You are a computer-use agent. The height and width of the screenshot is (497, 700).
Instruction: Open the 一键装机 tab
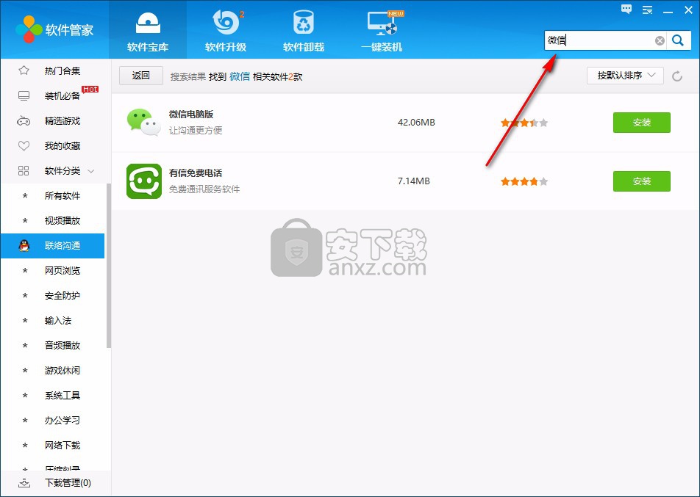[382, 30]
